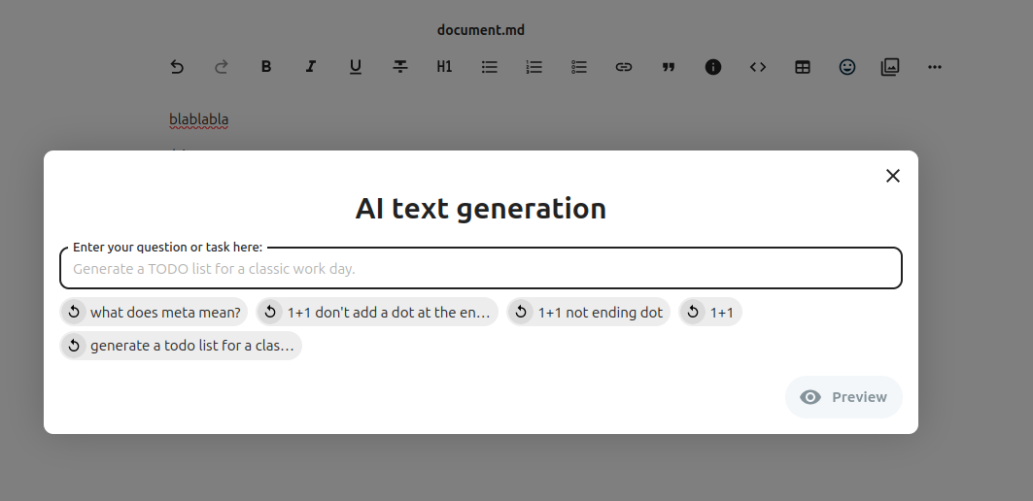Image resolution: width=1033 pixels, height=501 pixels.
Task: Insert a hyperlink using the link icon
Action: 624,67
